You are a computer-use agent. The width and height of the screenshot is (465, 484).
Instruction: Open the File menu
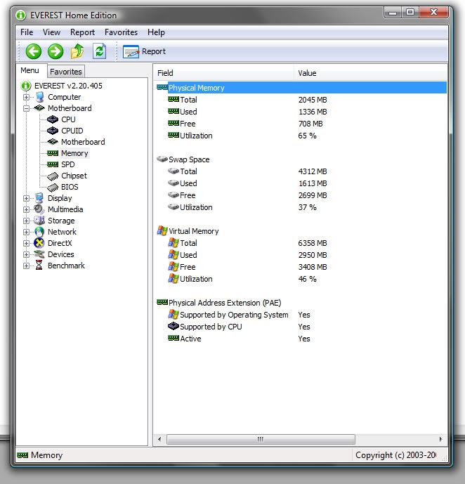[x=27, y=32]
